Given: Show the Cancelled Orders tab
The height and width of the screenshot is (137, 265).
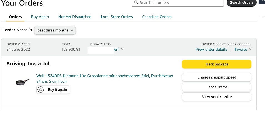Looking at the screenshot, I should [x=157, y=17].
